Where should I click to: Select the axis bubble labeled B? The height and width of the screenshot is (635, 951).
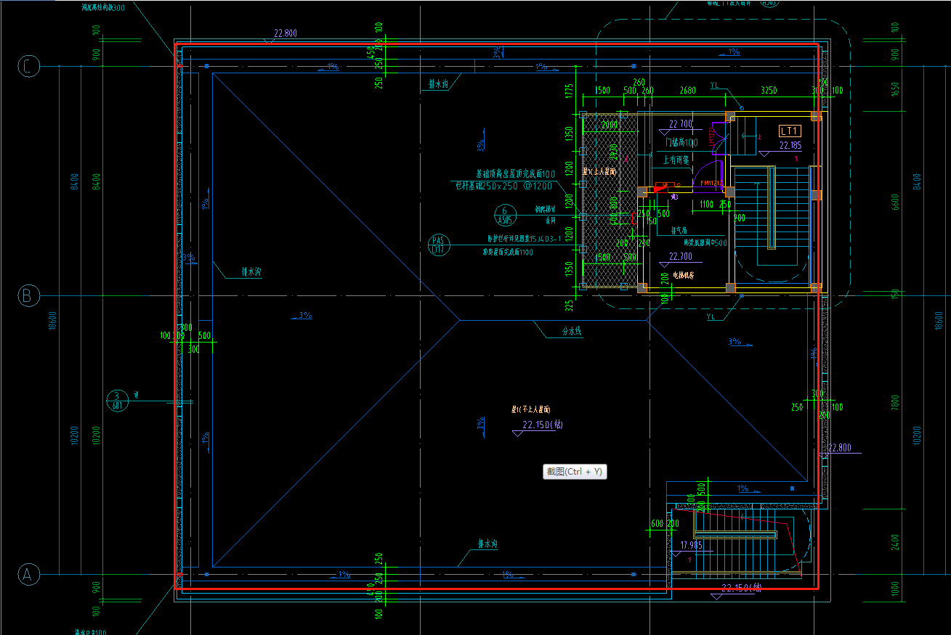28,296
